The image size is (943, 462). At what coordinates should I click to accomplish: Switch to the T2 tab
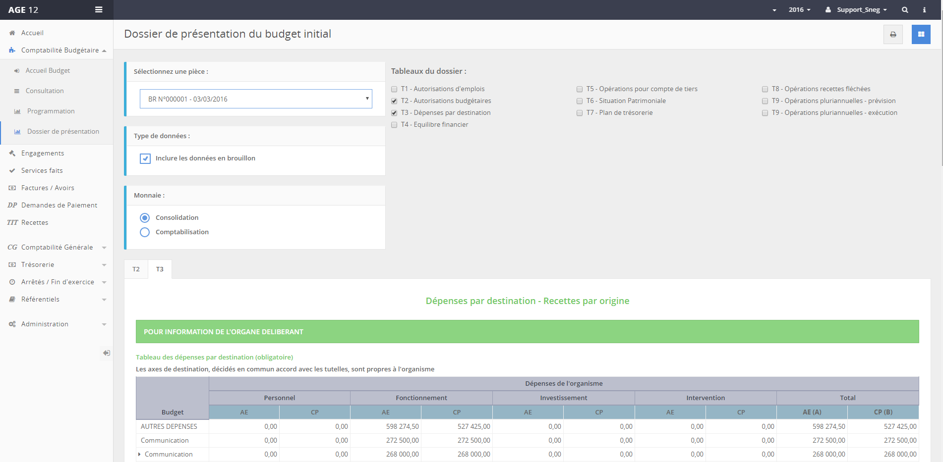coord(136,269)
